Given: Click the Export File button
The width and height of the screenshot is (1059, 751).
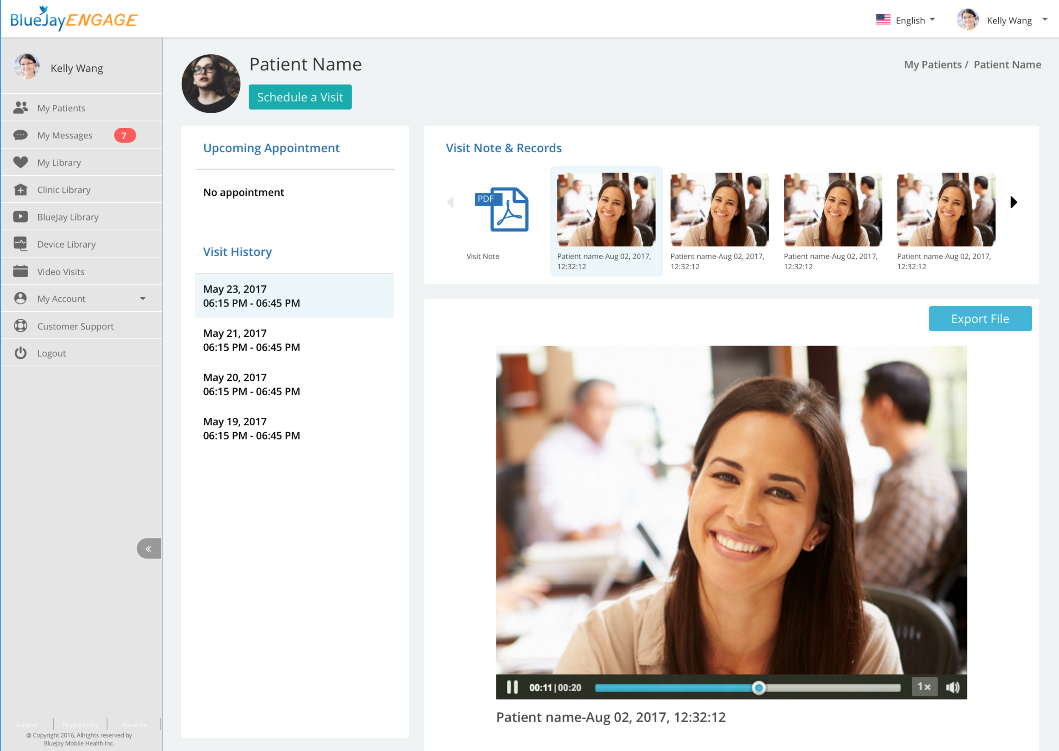Looking at the screenshot, I should [x=979, y=318].
